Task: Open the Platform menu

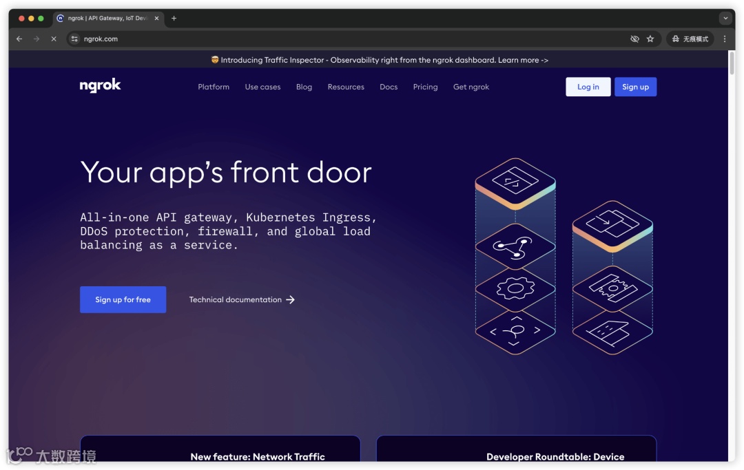Action: click(x=214, y=87)
